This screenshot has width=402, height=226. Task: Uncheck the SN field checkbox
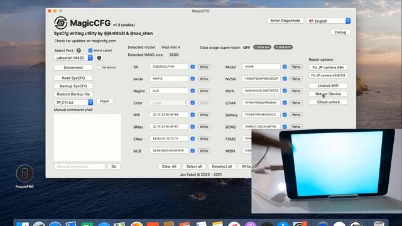[x=193, y=67]
